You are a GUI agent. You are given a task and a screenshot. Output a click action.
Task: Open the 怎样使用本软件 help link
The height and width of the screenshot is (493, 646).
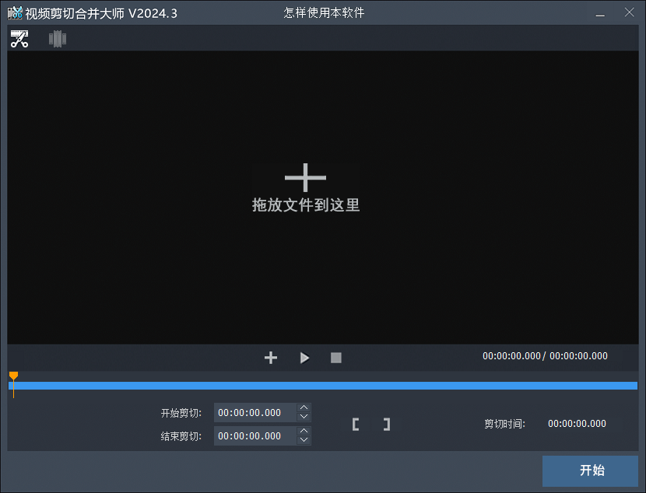tap(325, 12)
